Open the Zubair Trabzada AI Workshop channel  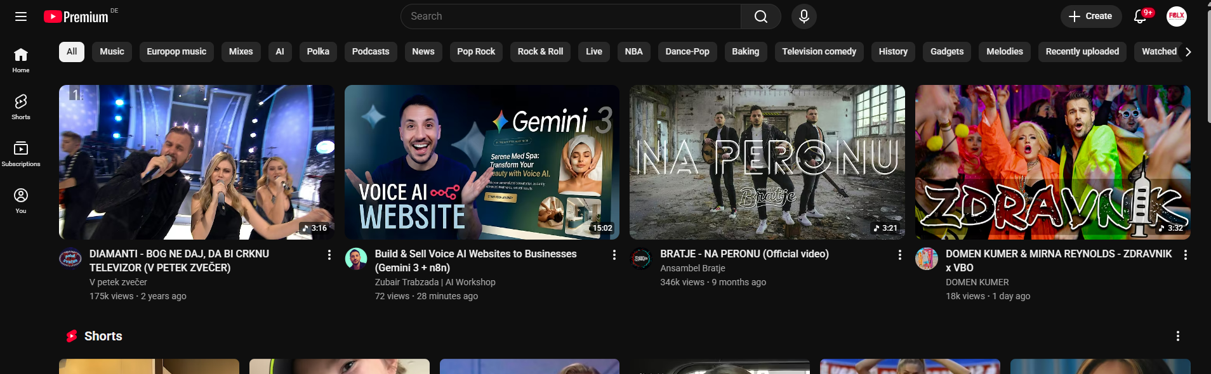(435, 282)
